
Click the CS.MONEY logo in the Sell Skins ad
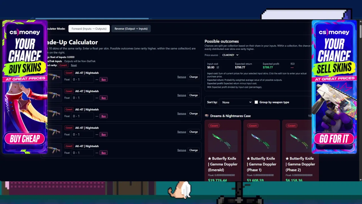334,32
